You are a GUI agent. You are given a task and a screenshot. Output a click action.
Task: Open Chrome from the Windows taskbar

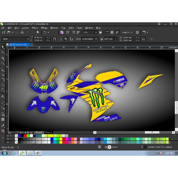[x=38, y=153]
